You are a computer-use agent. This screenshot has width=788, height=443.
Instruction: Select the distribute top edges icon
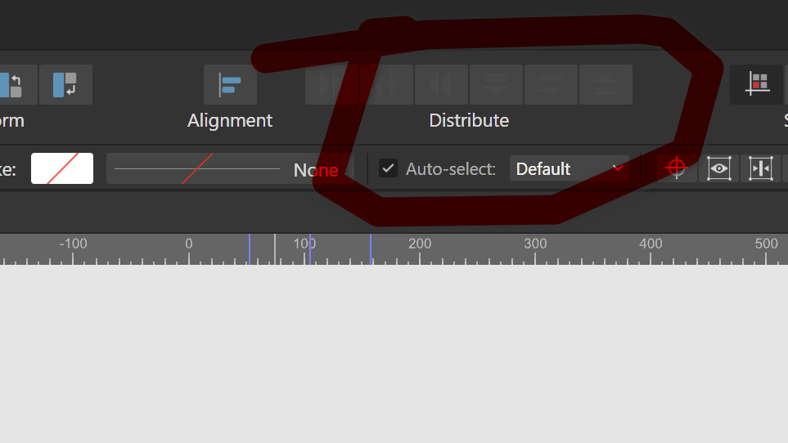tap(496, 85)
